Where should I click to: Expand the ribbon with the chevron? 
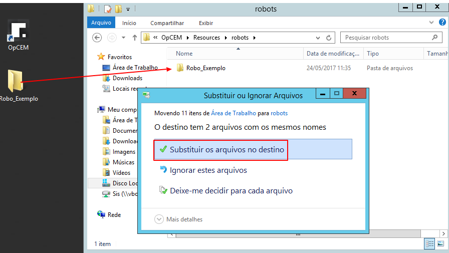tap(431, 23)
